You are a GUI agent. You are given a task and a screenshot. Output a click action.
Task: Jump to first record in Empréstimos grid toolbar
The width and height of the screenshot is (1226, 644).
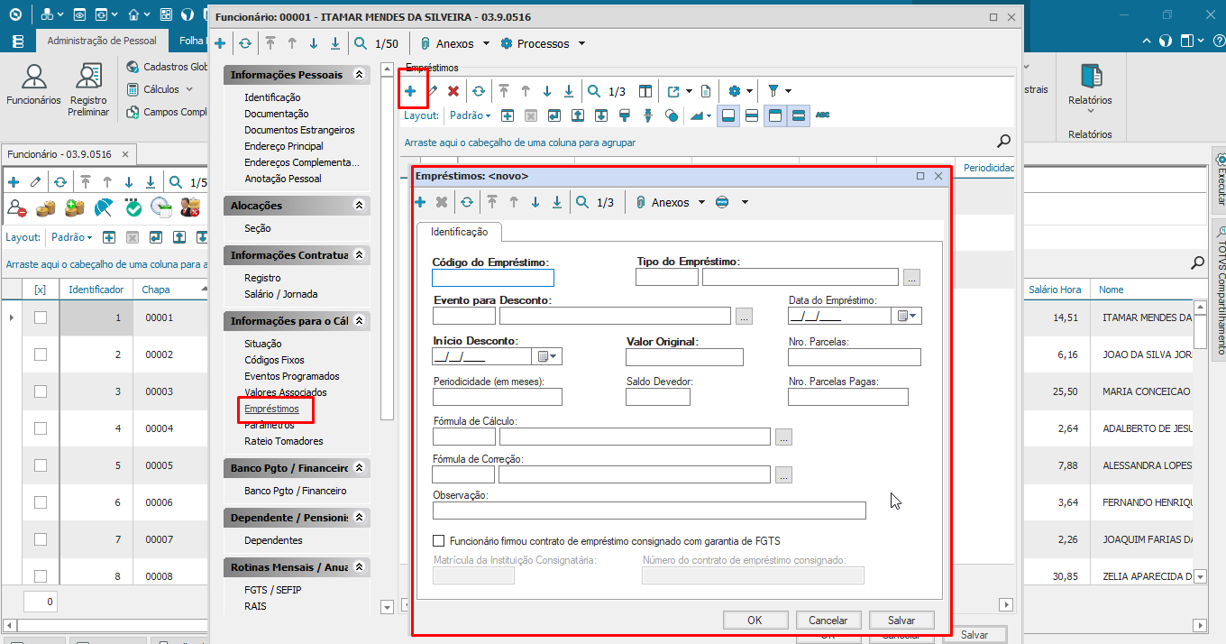coord(504,91)
